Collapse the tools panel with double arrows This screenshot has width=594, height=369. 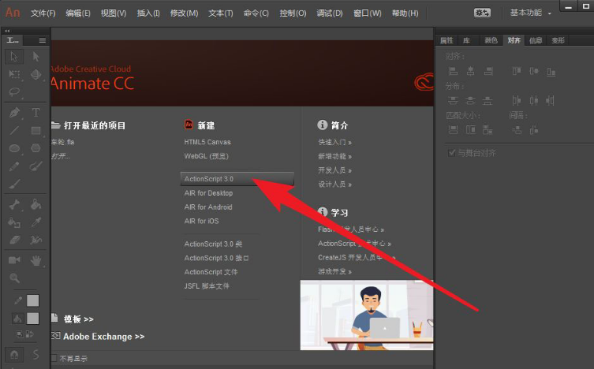(7, 31)
